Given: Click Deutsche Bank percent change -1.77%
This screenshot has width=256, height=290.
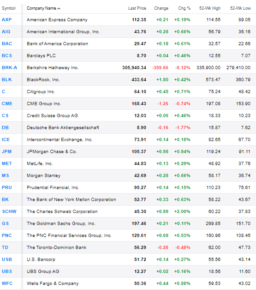Looking at the screenshot, I should pyautogui.click(x=183, y=128).
